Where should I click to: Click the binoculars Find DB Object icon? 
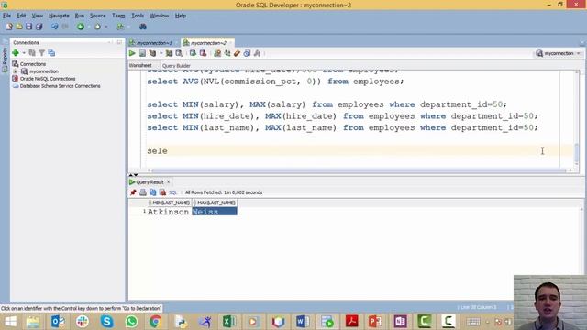(143, 27)
